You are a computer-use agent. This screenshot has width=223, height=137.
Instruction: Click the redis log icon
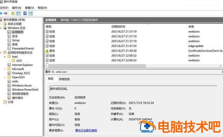pos(9,81)
